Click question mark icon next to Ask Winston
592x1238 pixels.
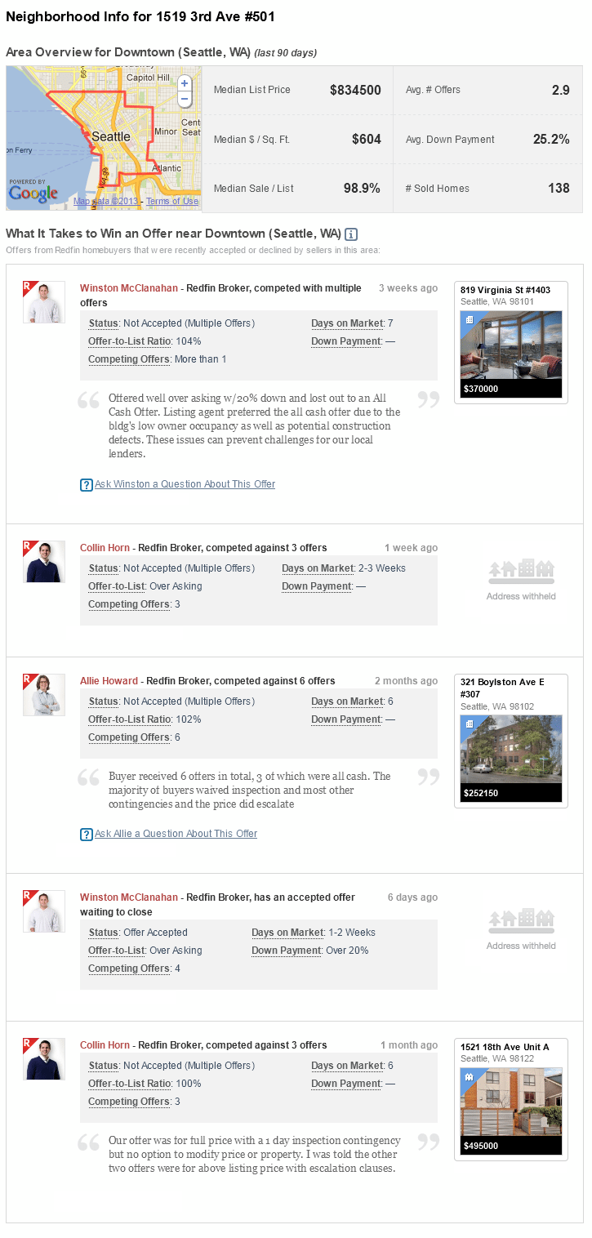(x=87, y=485)
